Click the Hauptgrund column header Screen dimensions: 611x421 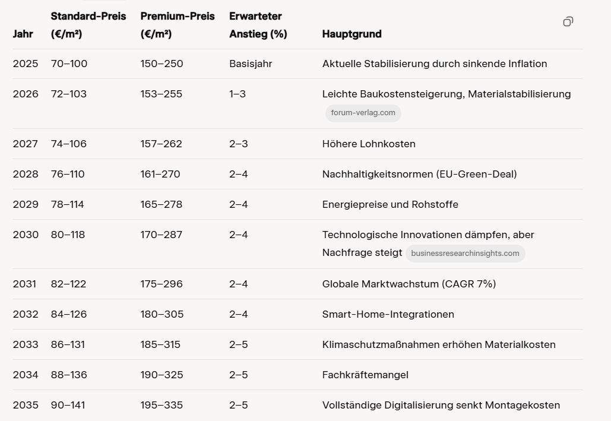point(352,34)
